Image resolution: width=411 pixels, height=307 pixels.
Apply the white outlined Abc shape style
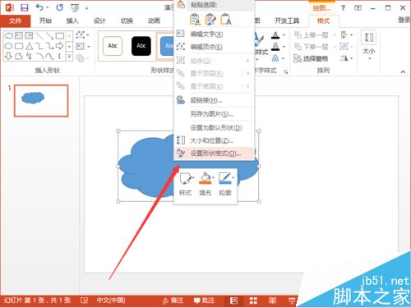point(113,46)
